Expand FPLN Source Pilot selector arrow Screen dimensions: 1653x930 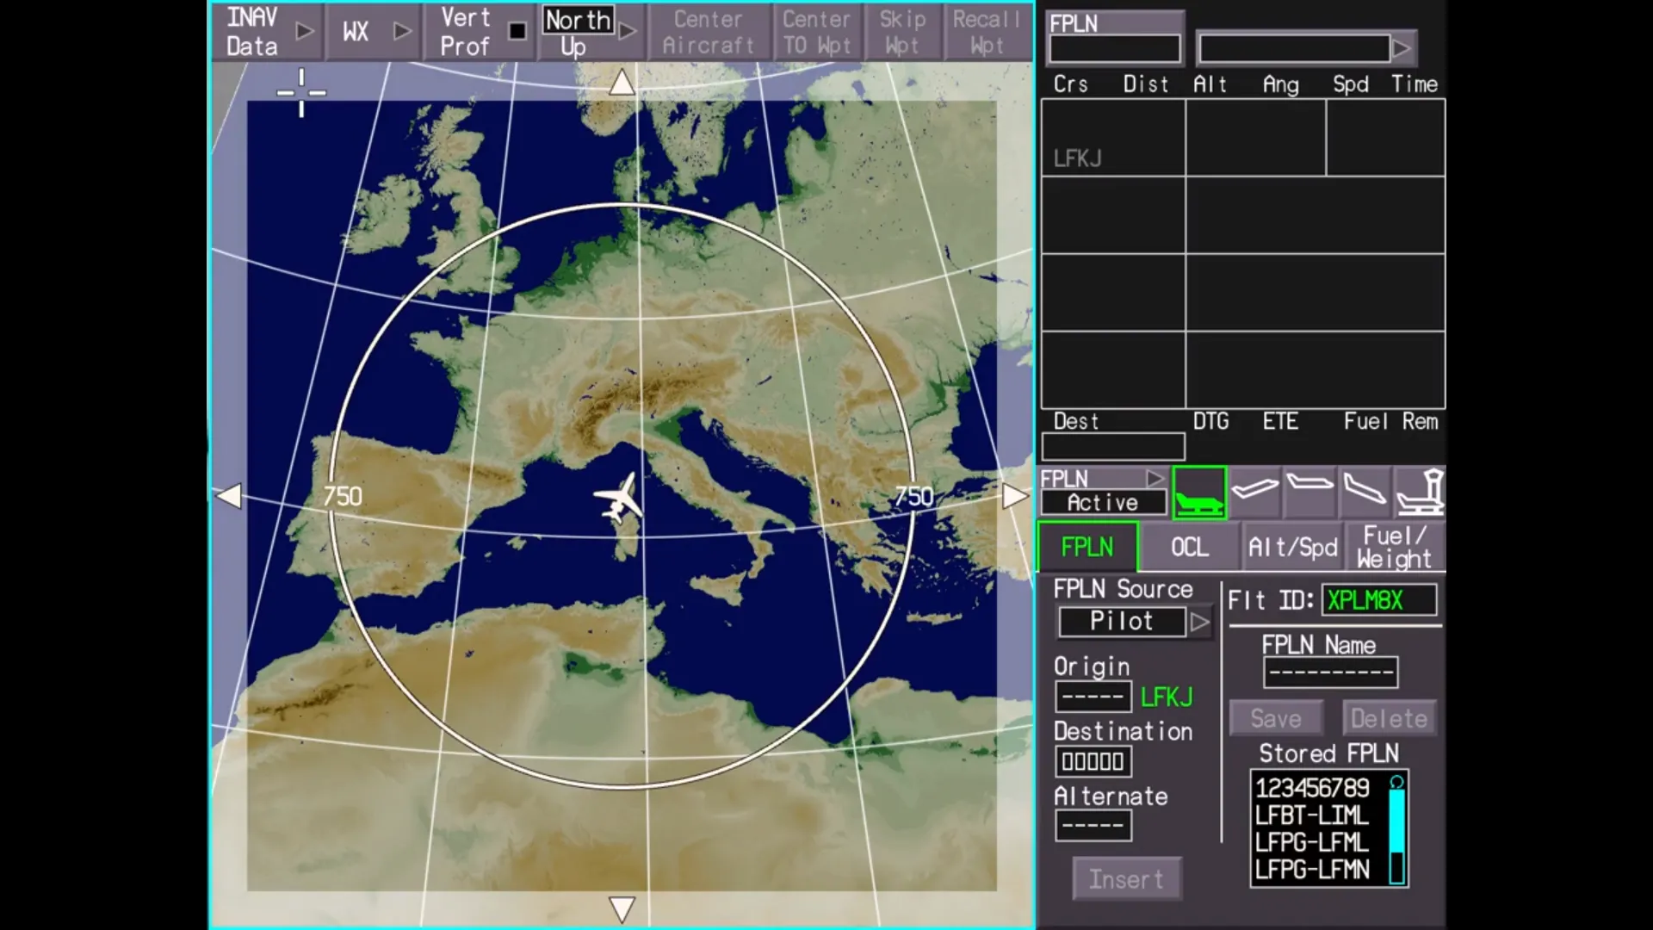[x=1199, y=622]
